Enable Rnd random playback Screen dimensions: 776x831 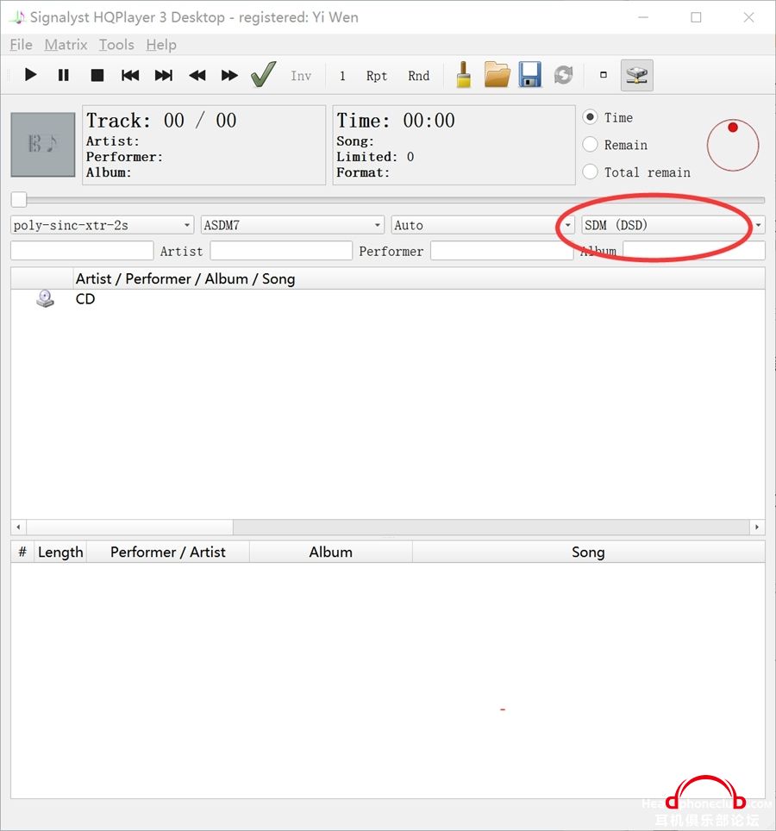[x=418, y=76]
